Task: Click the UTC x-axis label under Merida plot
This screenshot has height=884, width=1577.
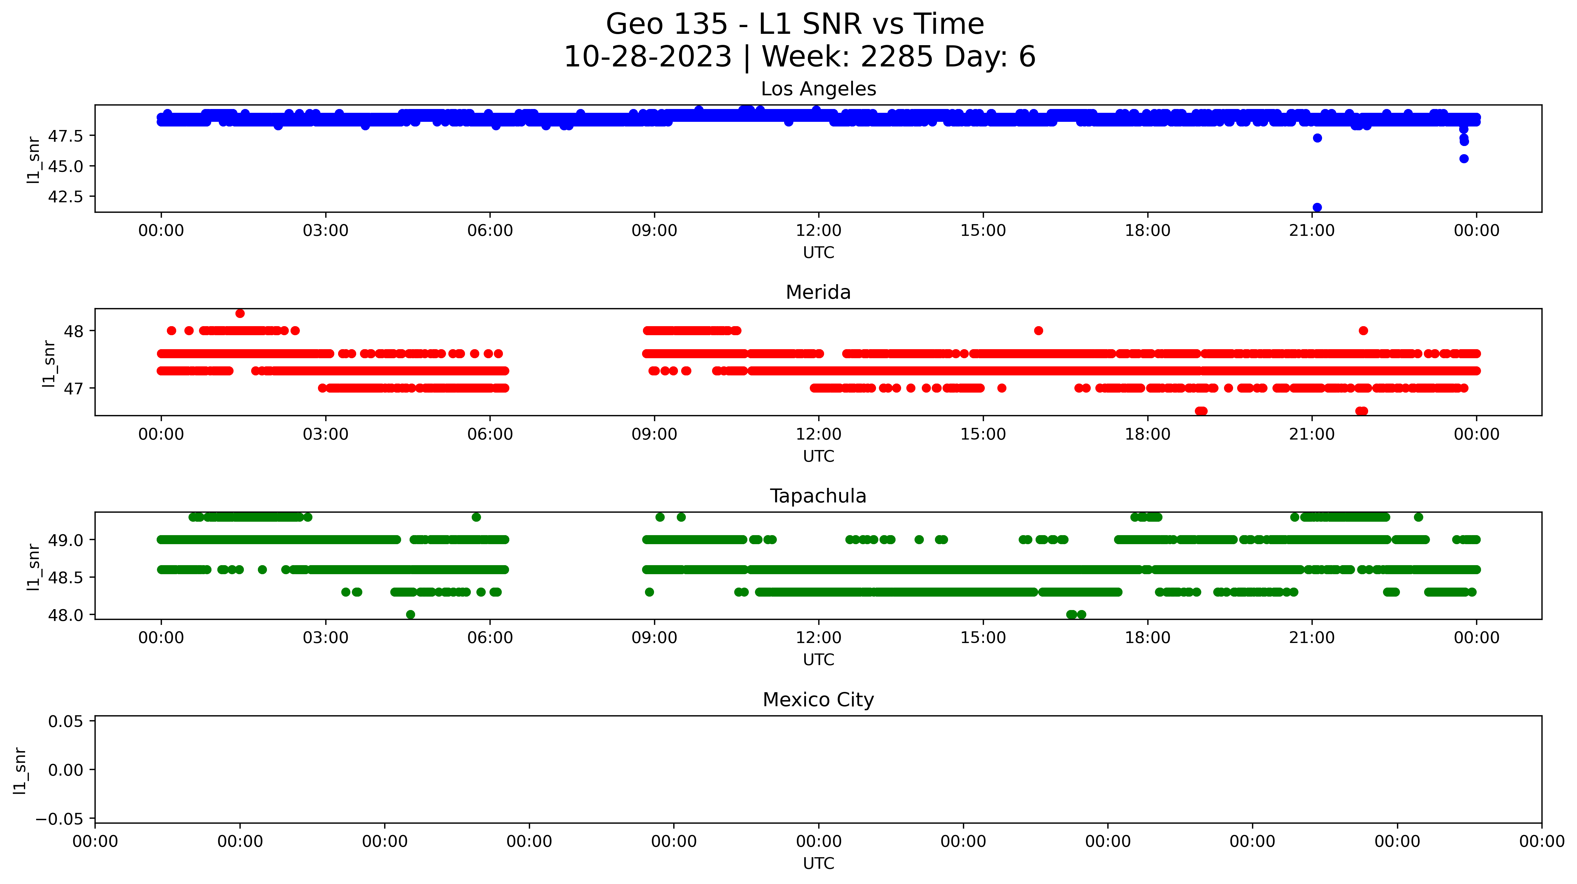Action: (x=819, y=456)
